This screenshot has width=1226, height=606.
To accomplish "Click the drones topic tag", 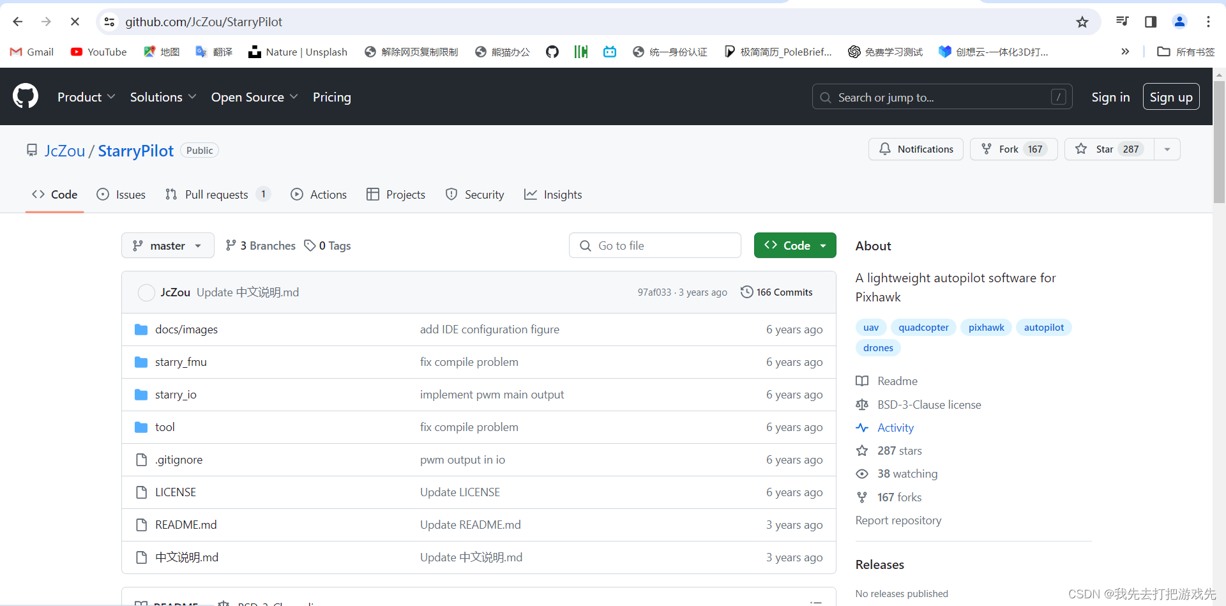I will coord(878,348).
